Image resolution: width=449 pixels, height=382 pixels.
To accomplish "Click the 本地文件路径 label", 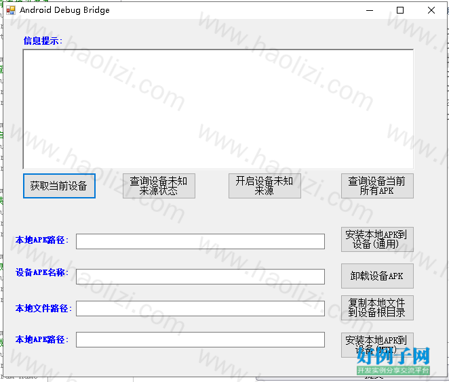I will [43, 308].
